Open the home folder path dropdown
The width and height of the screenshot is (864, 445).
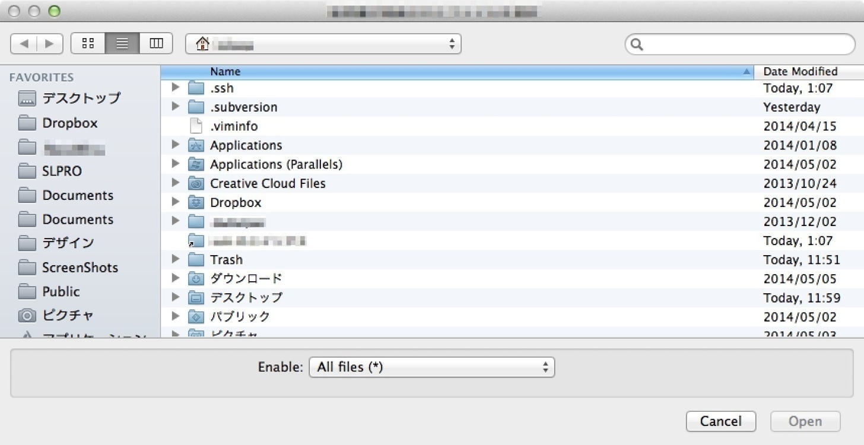pyautogui.click(x=323, y=44)
